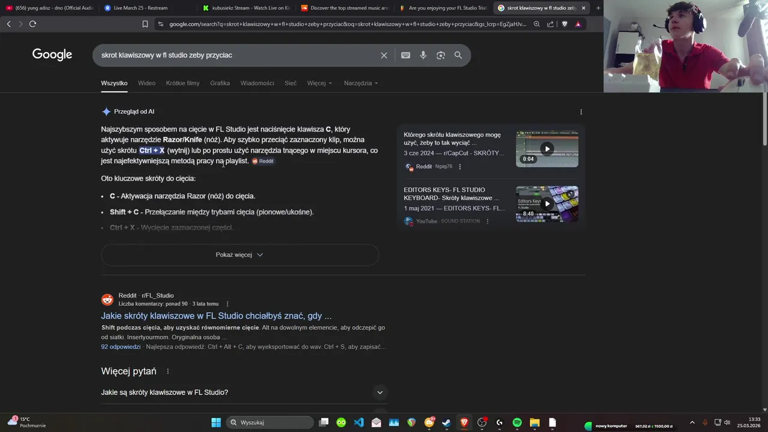Play the 0:04 Reddit video thumbnail

pos(547,149)
